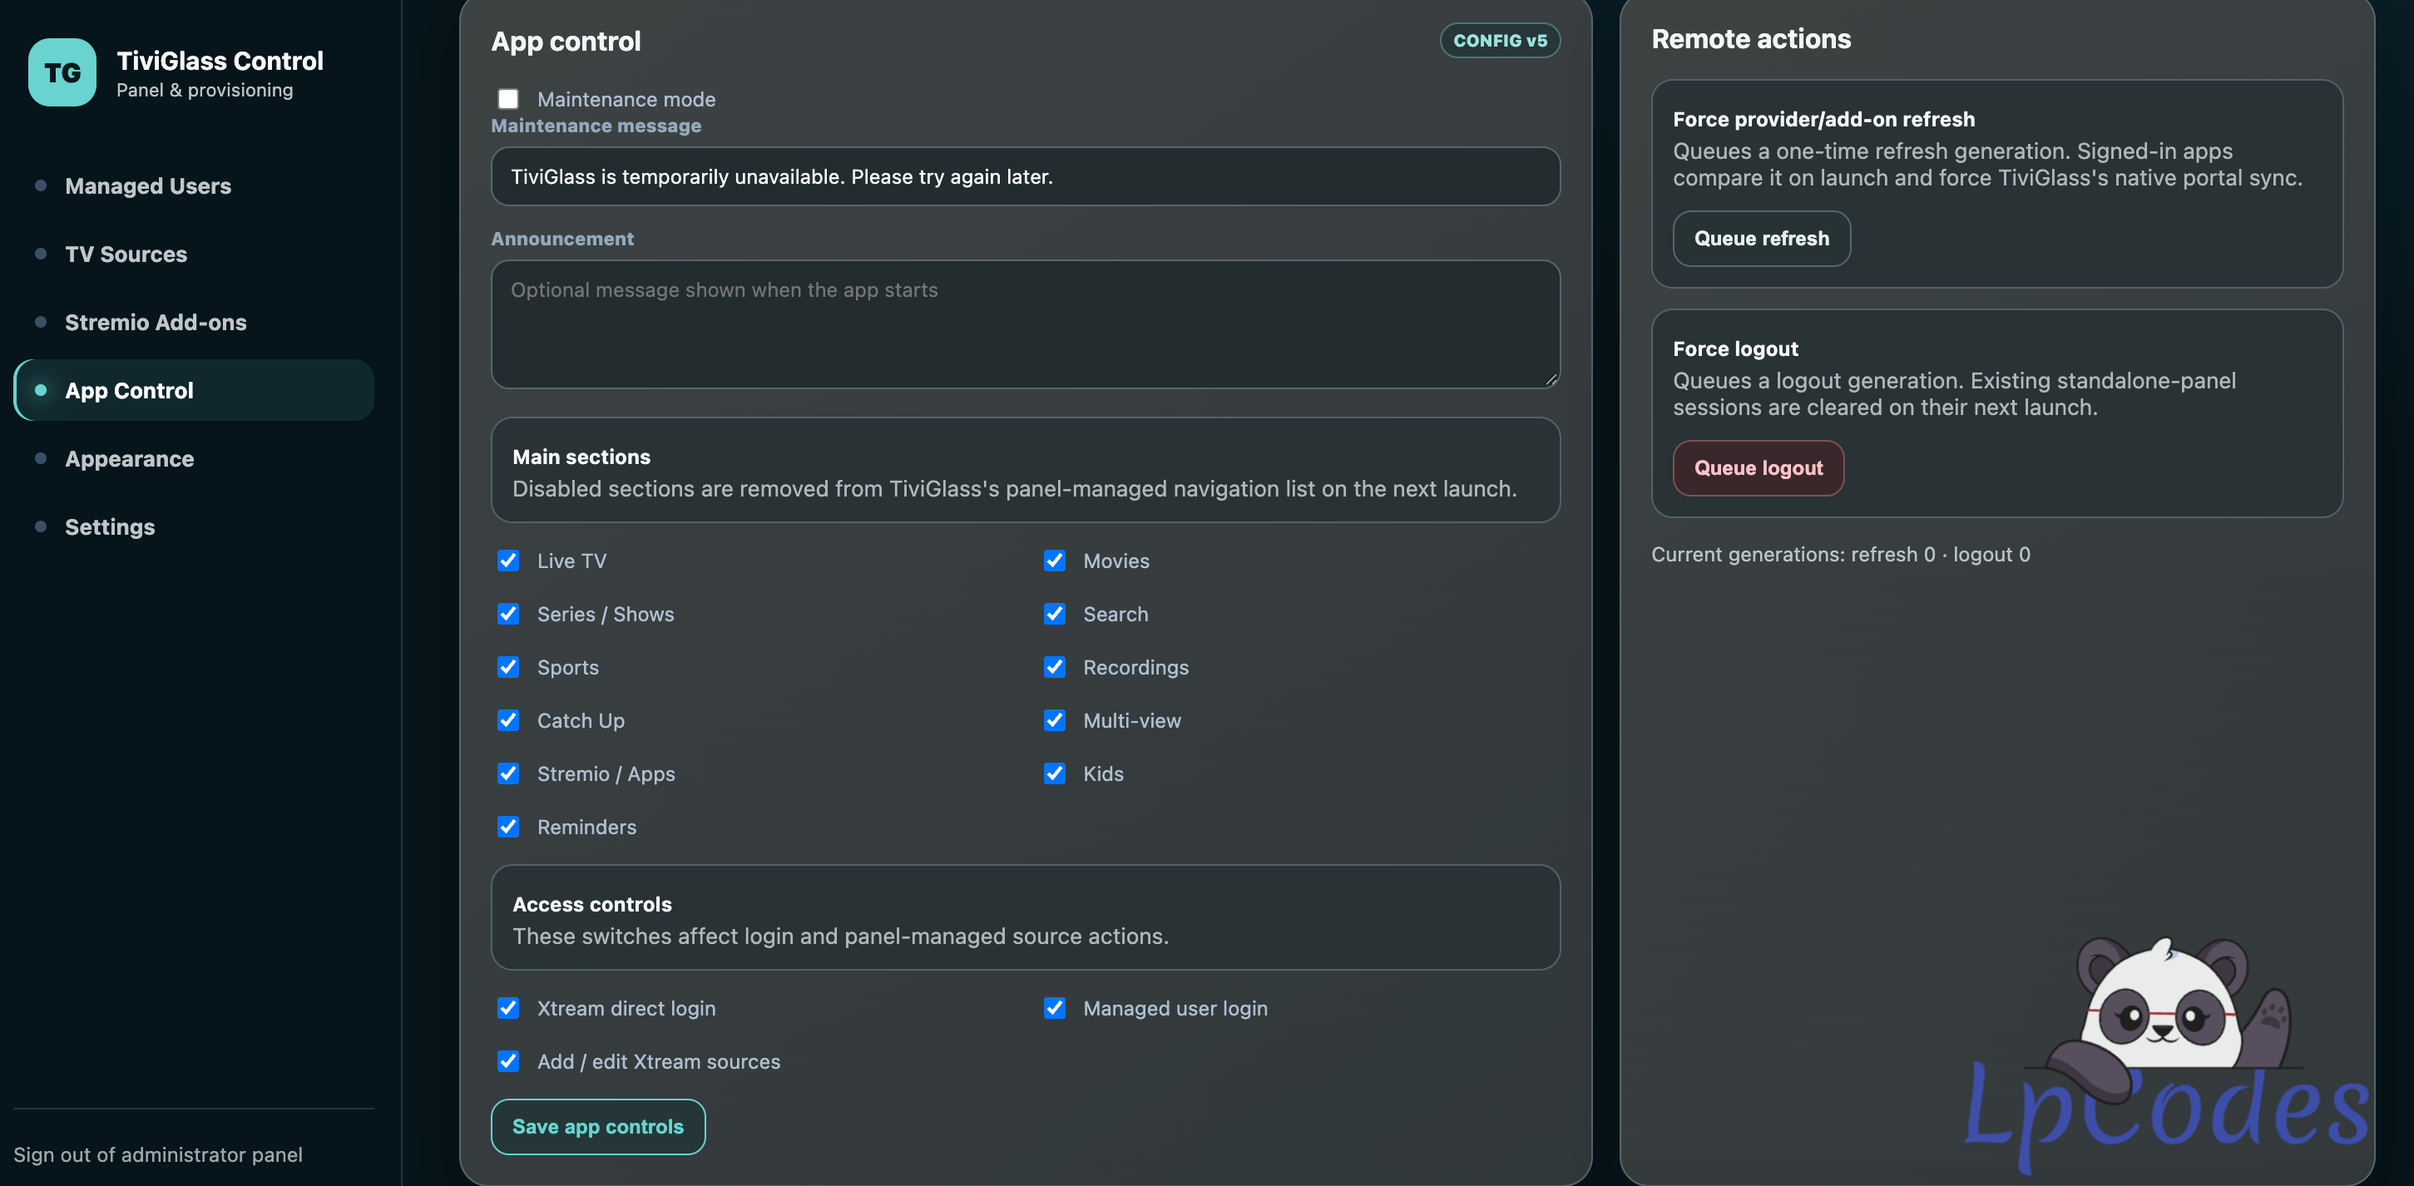This screenshot has height=1186, width=2414.
Task: Uncheck the Sports checkbox
Action: [x=508, y=667]
